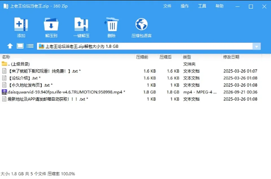Open the 帮助 menu
Image resolution: width=271 pixels, height=179 pixels.
[220, 6]
